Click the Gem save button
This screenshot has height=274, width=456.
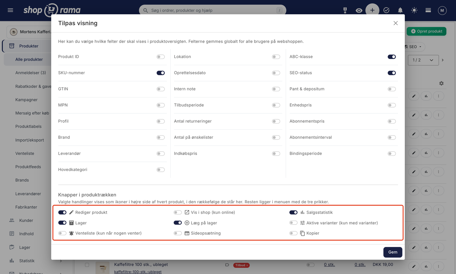click(393, 252)
